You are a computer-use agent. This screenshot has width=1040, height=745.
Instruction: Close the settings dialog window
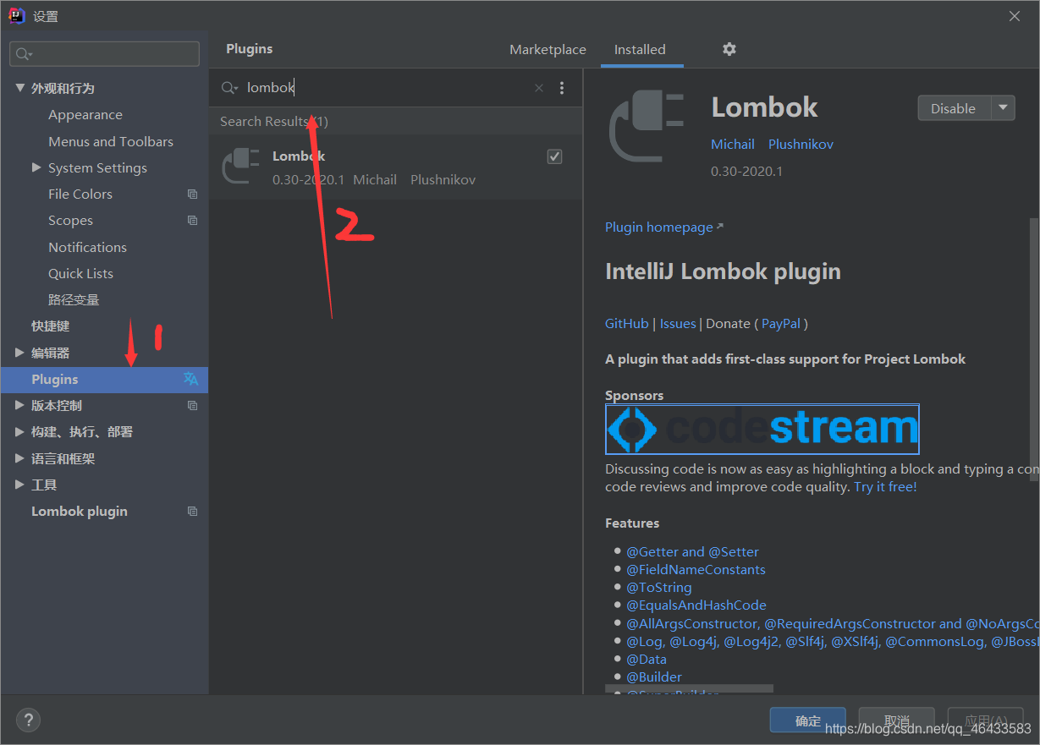[x=1015, y=15]
